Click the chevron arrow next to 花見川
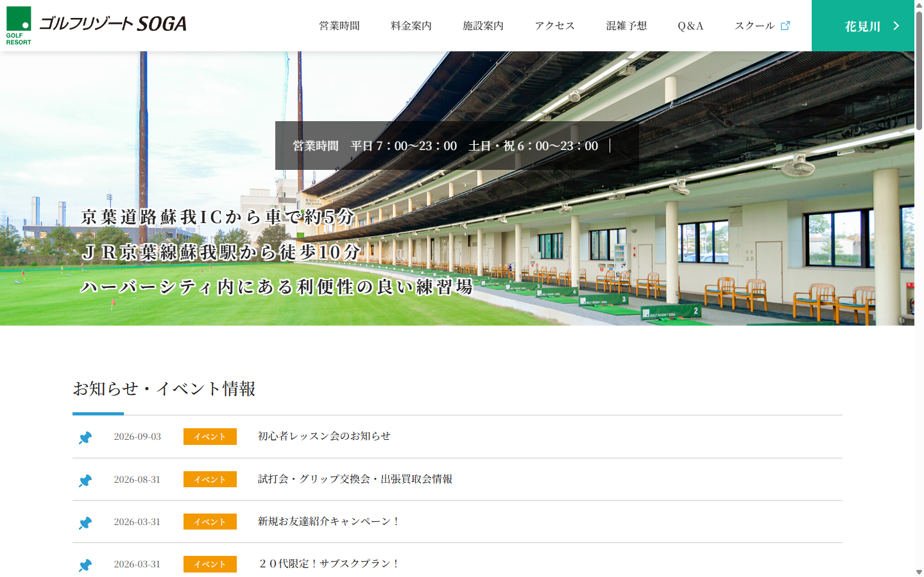924x577 pixels. (x=896, y=26)
